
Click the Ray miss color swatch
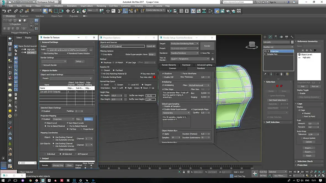click(x=154, y=77)
